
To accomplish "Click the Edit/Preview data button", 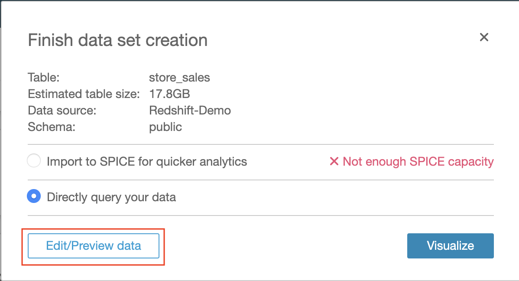I will 94,246.
